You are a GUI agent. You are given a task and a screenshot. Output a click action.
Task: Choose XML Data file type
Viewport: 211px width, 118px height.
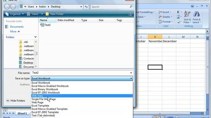tap(82, 96)
